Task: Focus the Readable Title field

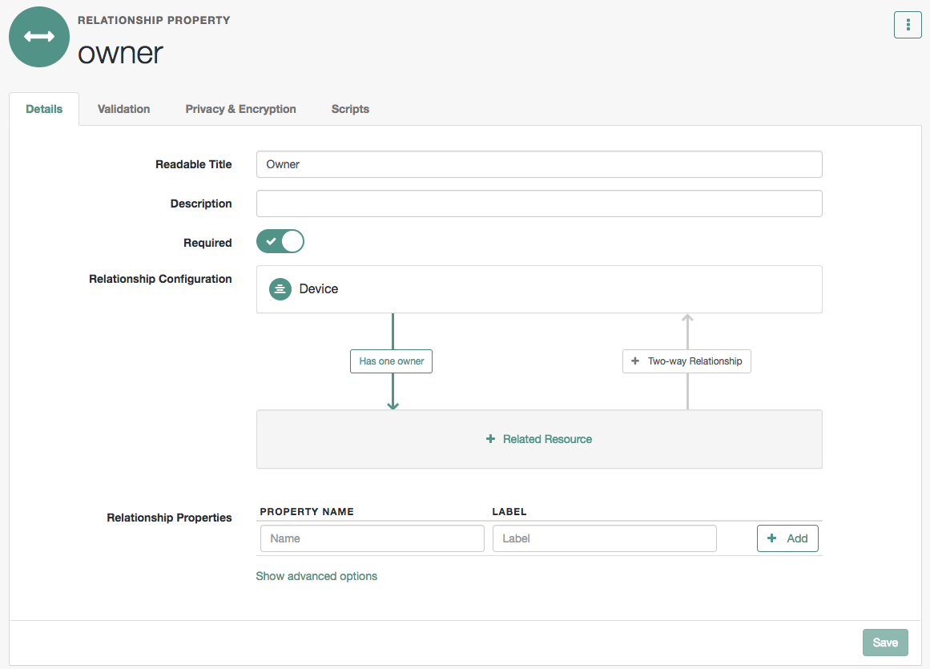Action: [x=538, y=164]
